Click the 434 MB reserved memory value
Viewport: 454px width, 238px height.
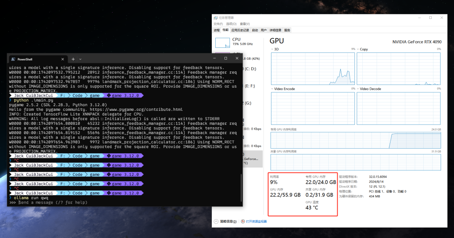375,196
